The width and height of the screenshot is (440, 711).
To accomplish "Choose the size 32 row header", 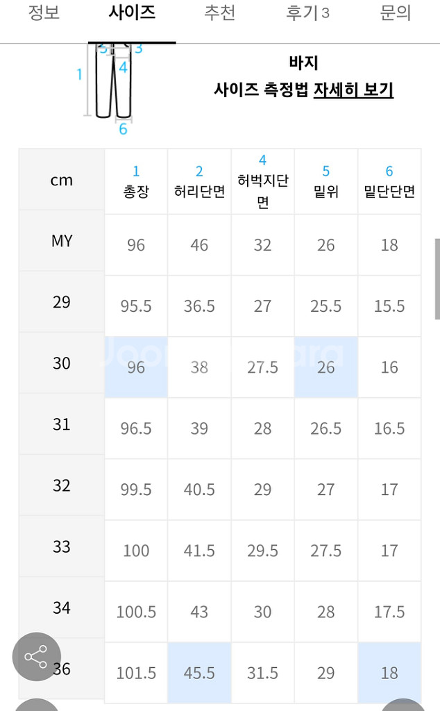I will [x=62, y=485].
